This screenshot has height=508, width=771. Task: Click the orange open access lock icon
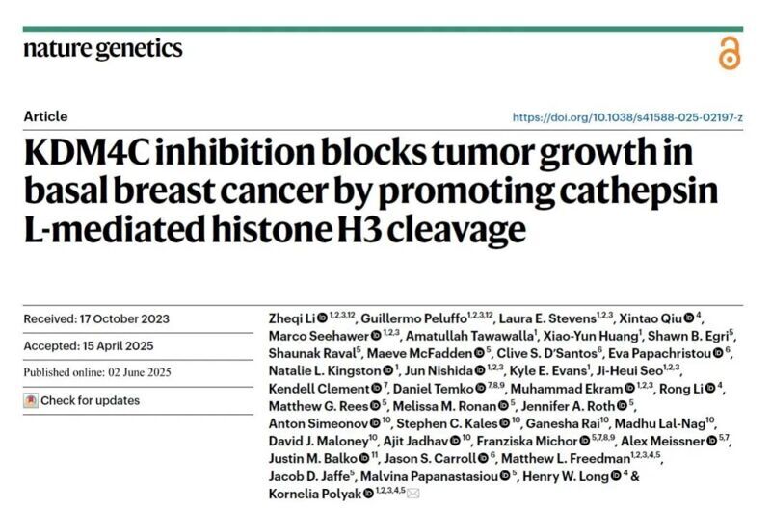[x=730, y=54]
